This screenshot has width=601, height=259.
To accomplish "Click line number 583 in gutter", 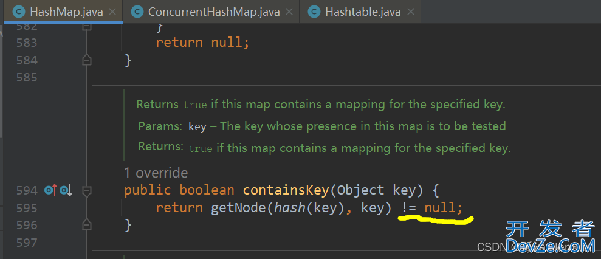I will pyautogui.click(x=27, y=42).
